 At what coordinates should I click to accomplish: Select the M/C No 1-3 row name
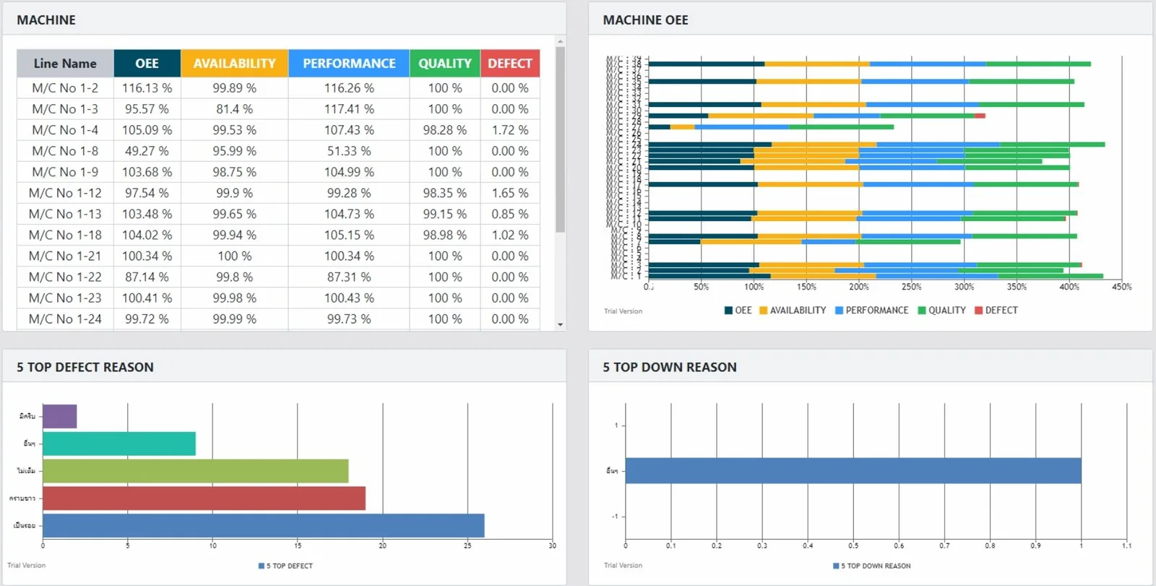pos(65,109)
